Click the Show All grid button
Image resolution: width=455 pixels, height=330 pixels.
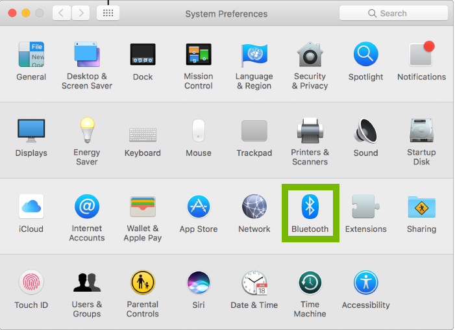pos(108,13)
